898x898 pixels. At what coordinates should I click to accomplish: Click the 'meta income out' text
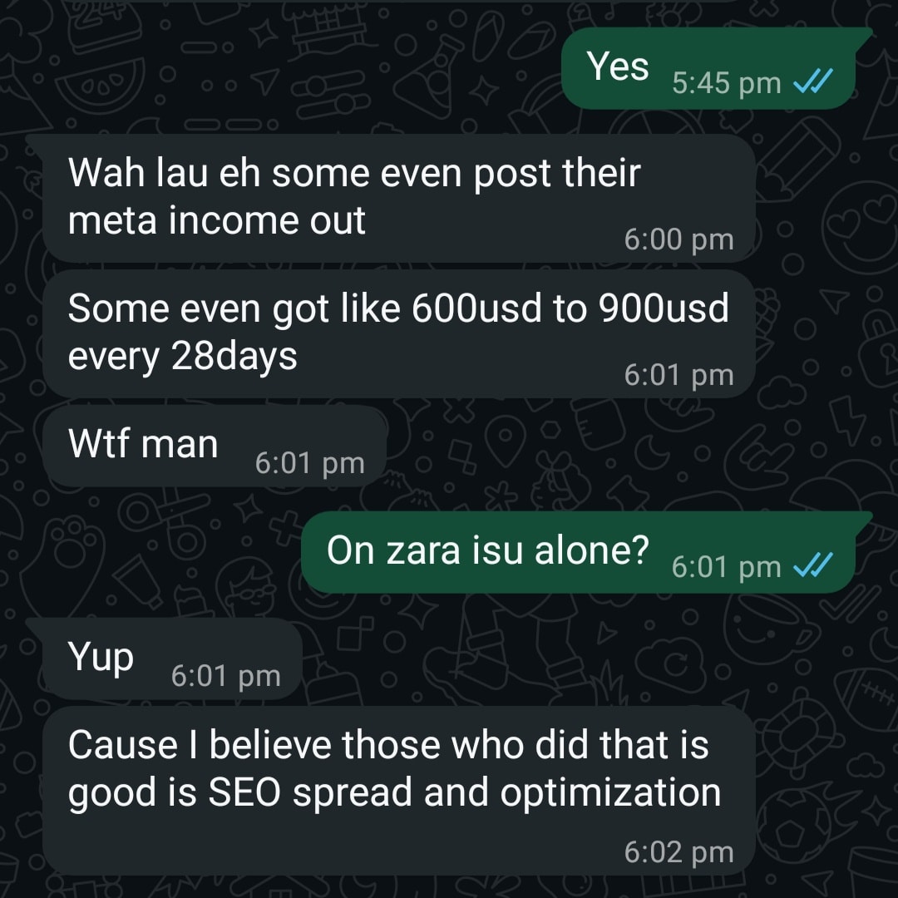click(x=216, y=220)
